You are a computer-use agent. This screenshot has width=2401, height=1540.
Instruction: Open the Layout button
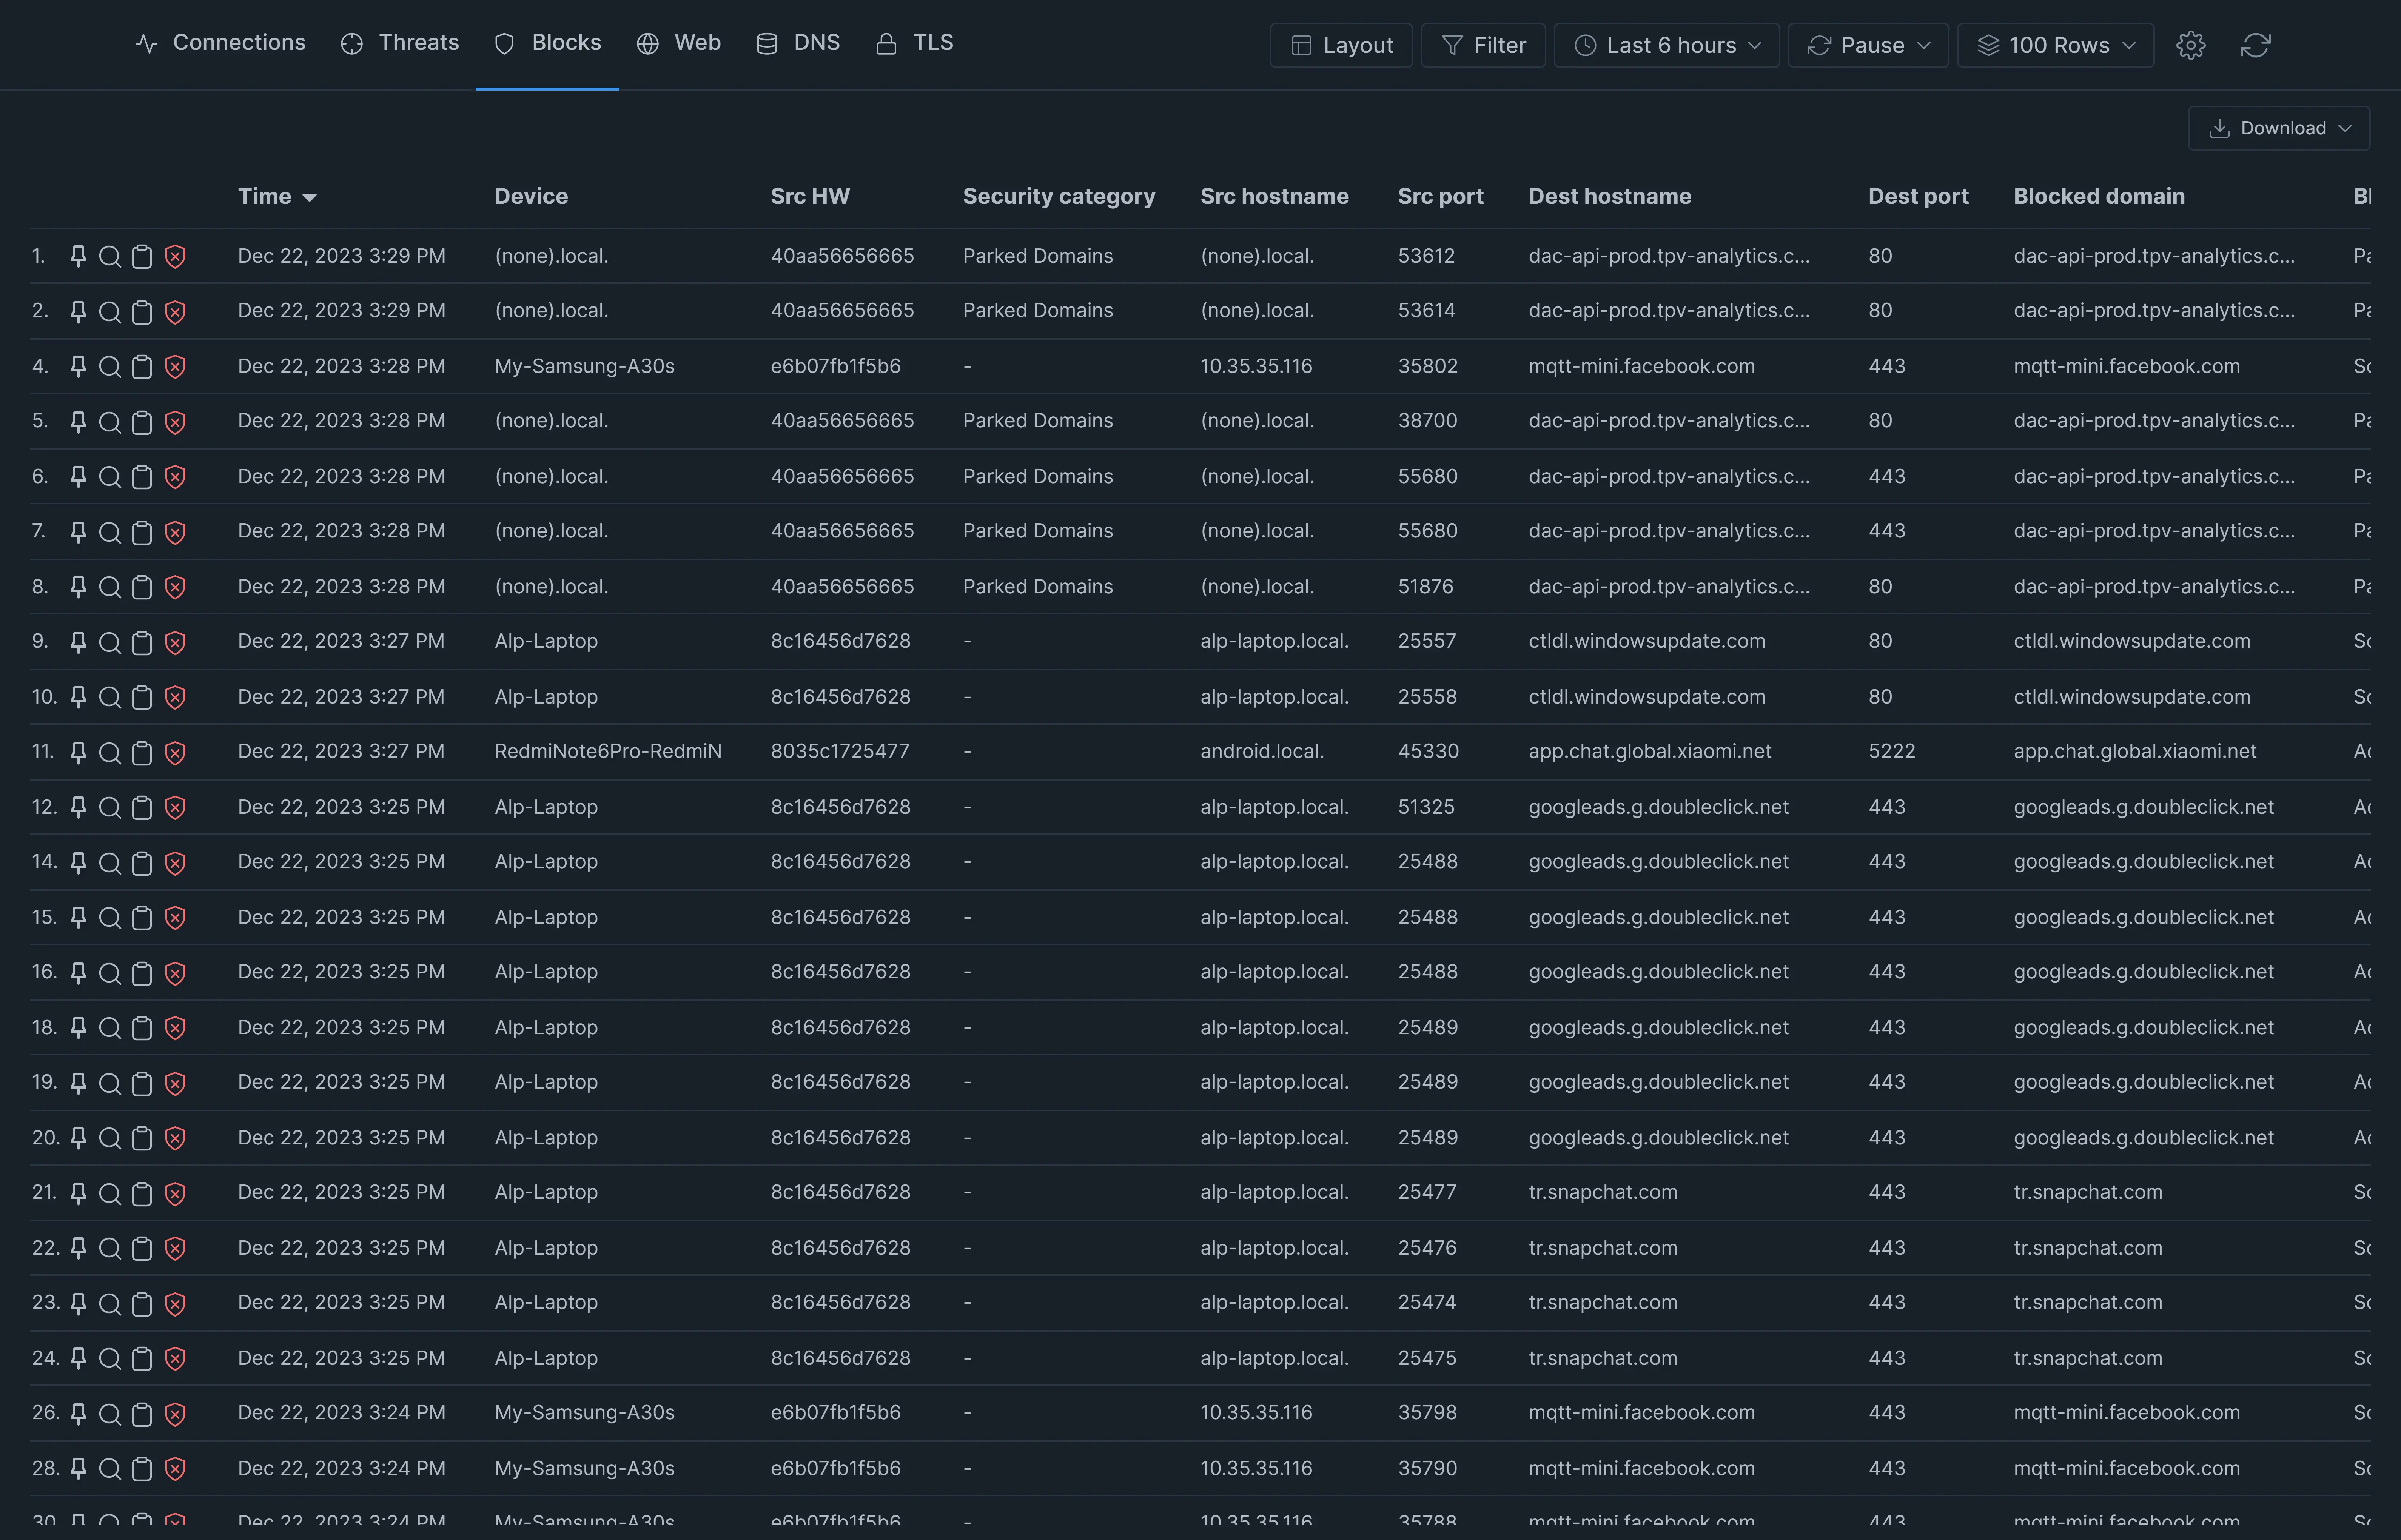tap(1341, 45)
